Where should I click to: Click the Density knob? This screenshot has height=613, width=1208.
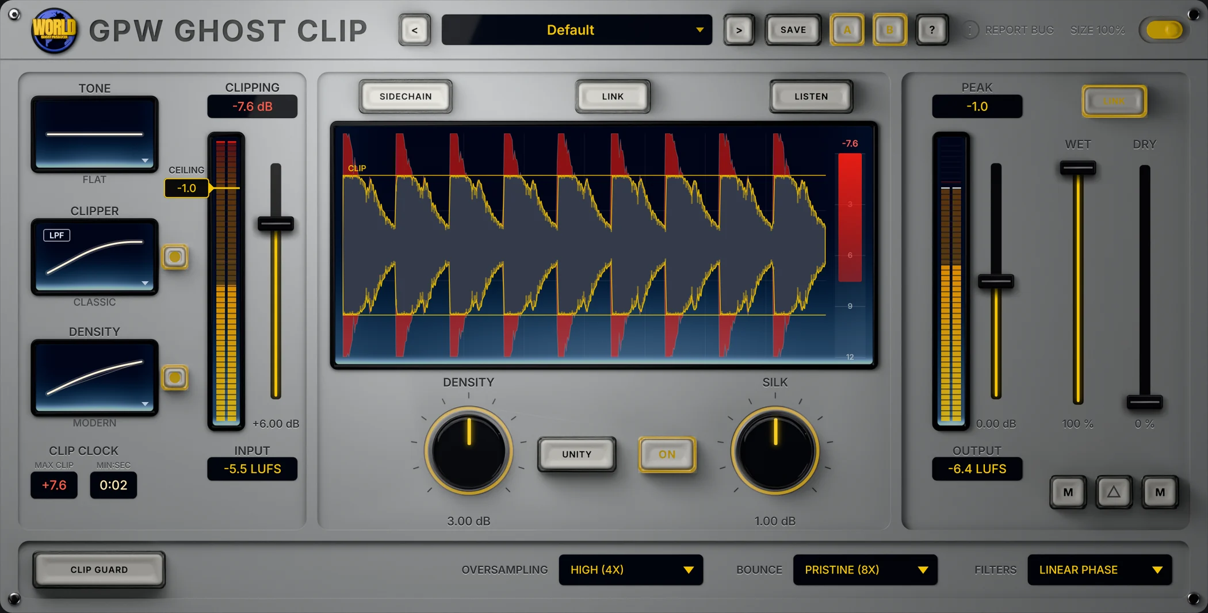pos(468,451)
